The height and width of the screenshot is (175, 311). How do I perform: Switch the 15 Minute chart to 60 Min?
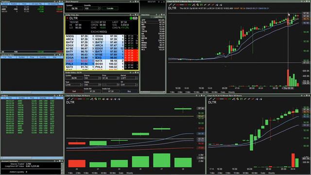tap(254, 173)
